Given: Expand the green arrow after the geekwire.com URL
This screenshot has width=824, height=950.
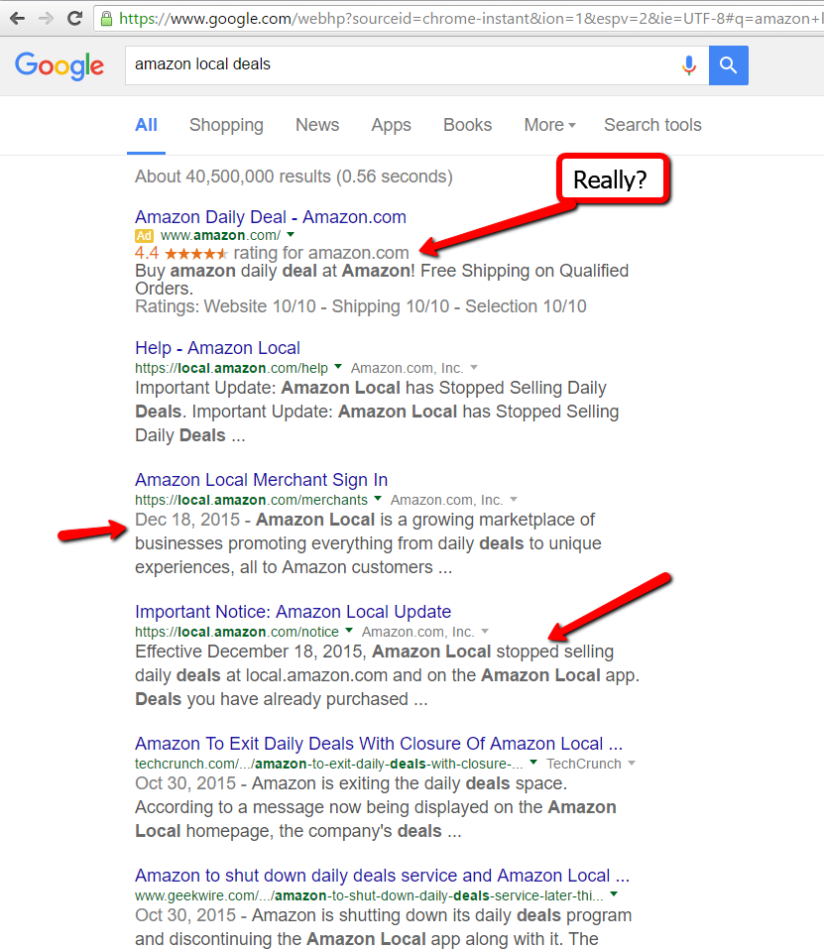Looking at the screenshot, I should (614, 894).
